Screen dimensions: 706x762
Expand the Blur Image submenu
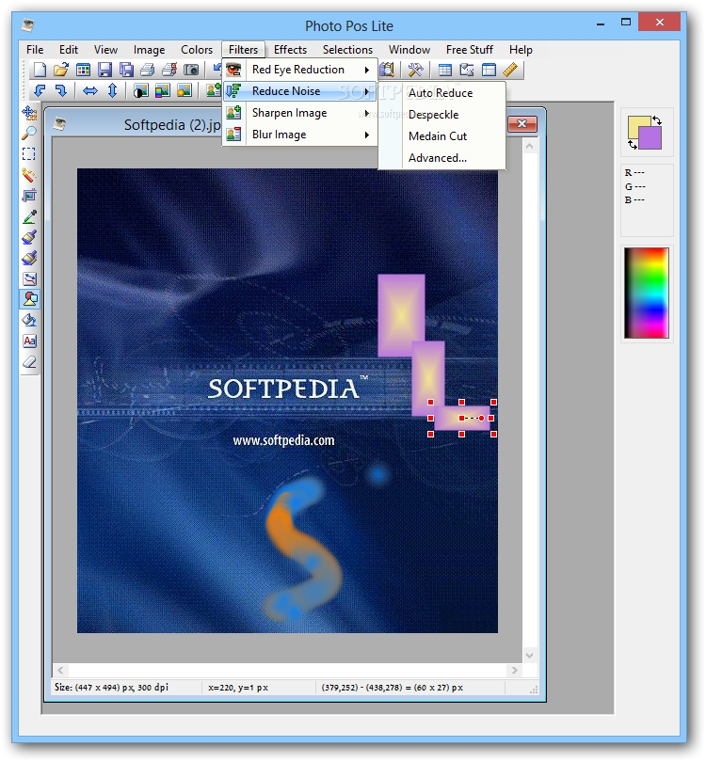300,135
